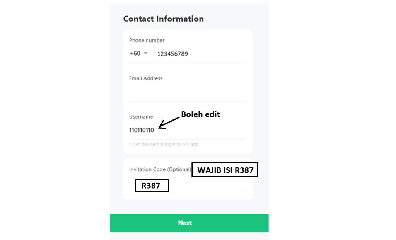
Task: Click the hint text about M+ app login
Action: 164,144
